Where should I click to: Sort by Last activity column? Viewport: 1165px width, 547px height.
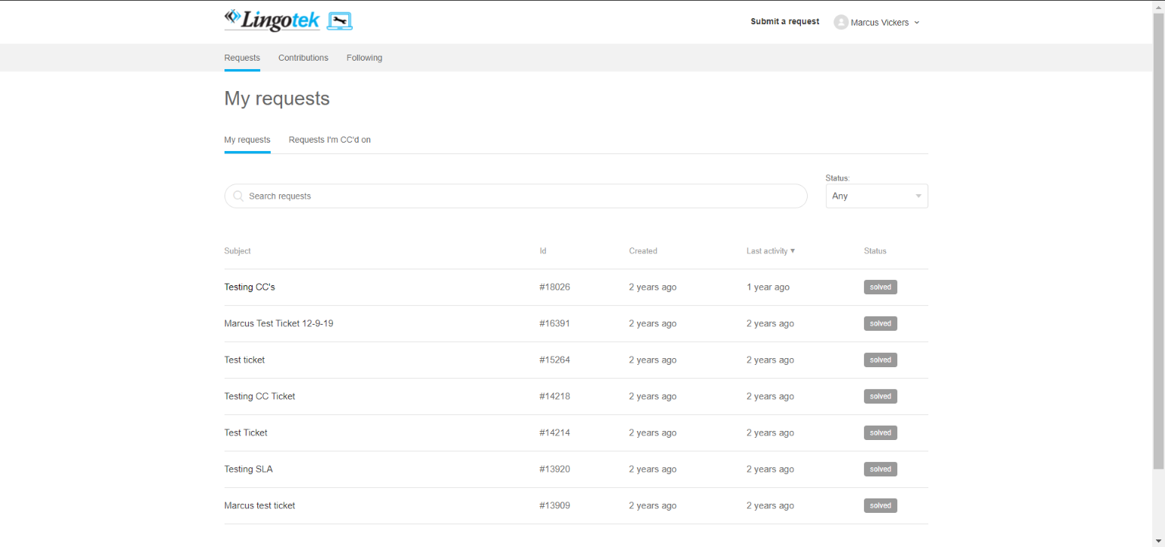pos(770,251)
